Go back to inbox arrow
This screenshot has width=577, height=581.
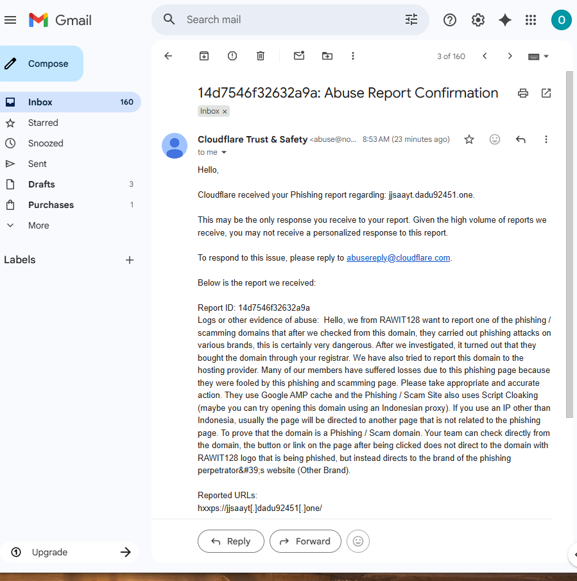click(168, 56)
